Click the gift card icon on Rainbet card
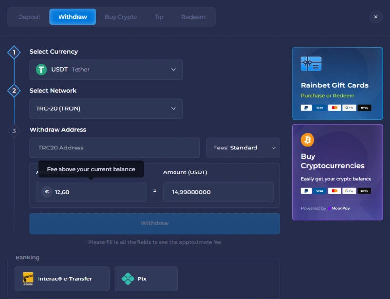 point(311,64)
